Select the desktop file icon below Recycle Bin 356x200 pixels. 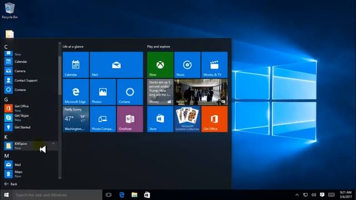point(9,34)
